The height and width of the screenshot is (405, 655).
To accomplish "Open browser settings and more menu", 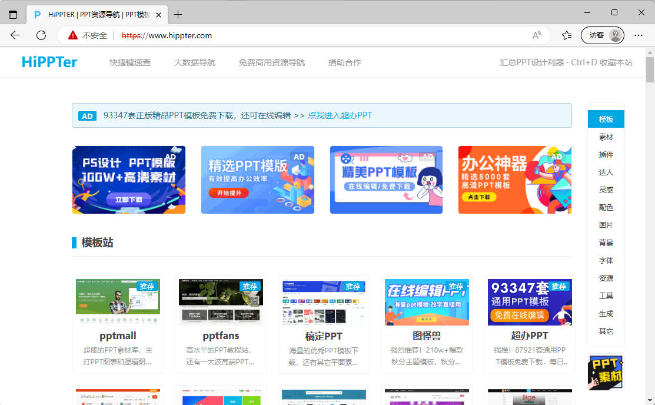I will click(x=639, y=35).
